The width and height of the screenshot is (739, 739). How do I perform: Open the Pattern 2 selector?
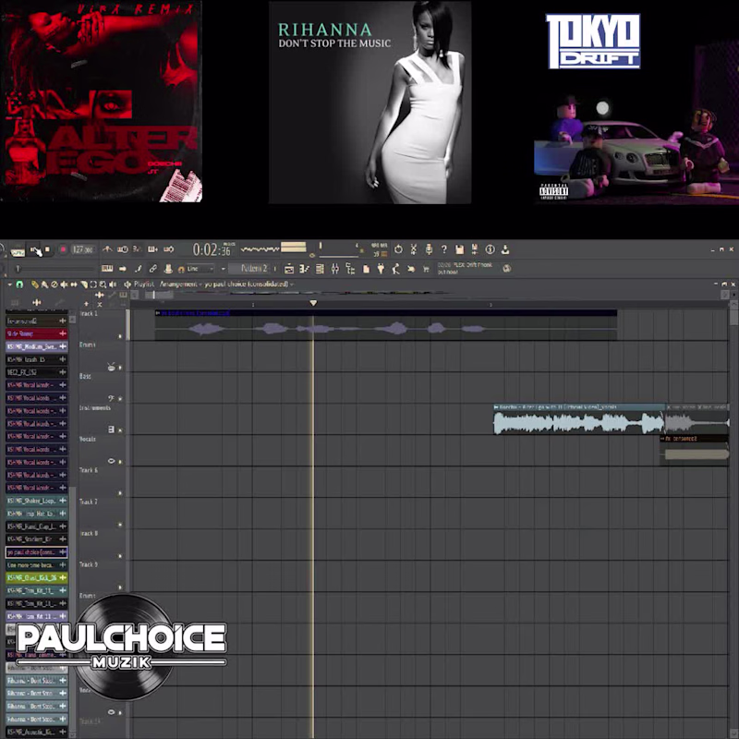pos(249,269)
